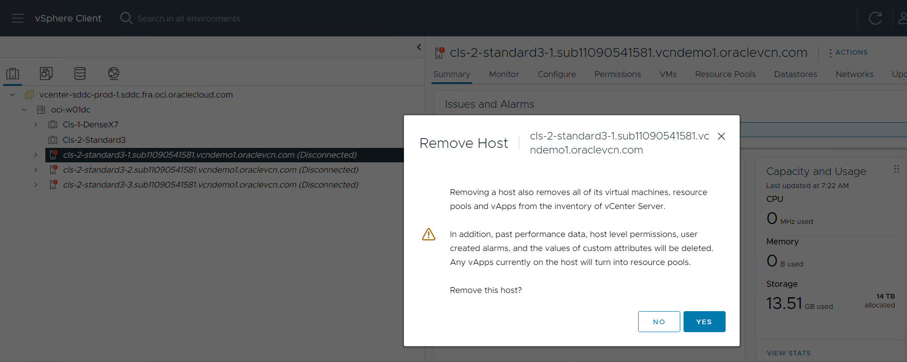This screenshot has width=907, height=362.
Task: Open the user account icon
Action: (903, 18)
